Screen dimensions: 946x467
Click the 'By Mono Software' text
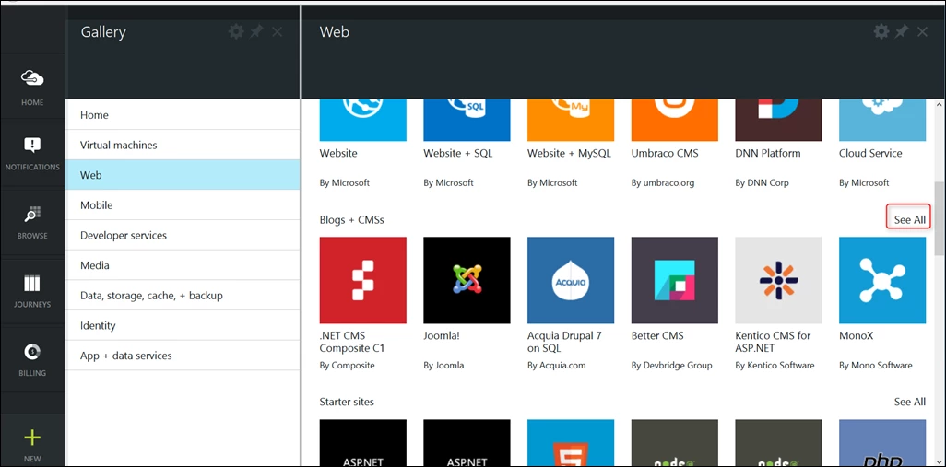875,365
